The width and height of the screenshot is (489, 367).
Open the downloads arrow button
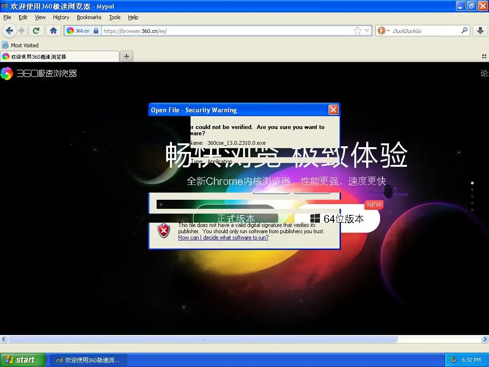[x=480, y=31]
